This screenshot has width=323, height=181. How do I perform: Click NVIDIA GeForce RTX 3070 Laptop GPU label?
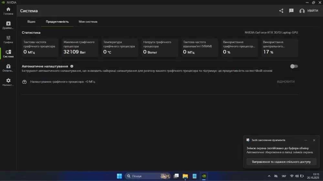pyautogui.click(x=271, y=33)
